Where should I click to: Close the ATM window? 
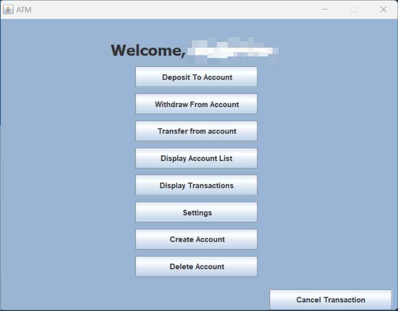[383, 9]
